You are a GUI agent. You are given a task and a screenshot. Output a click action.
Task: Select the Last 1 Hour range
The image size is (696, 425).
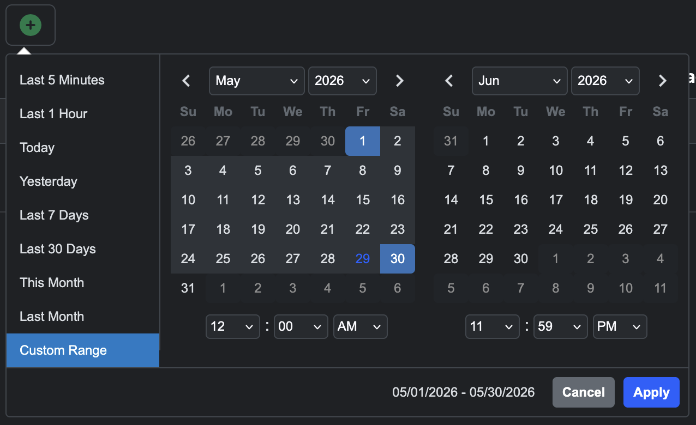pos(83,114)
